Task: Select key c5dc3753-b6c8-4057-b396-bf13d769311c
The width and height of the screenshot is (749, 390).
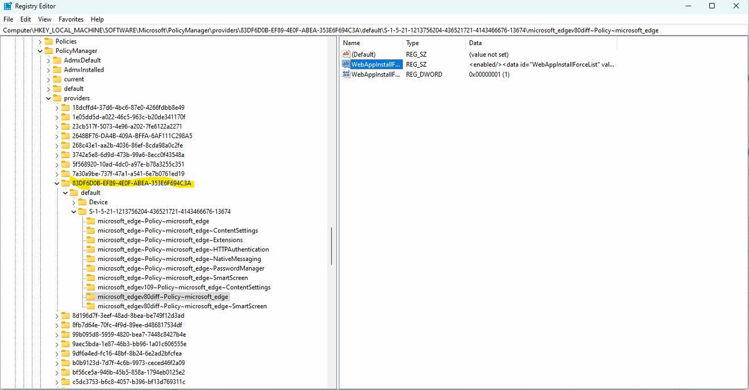Action: tap(128, 382)
